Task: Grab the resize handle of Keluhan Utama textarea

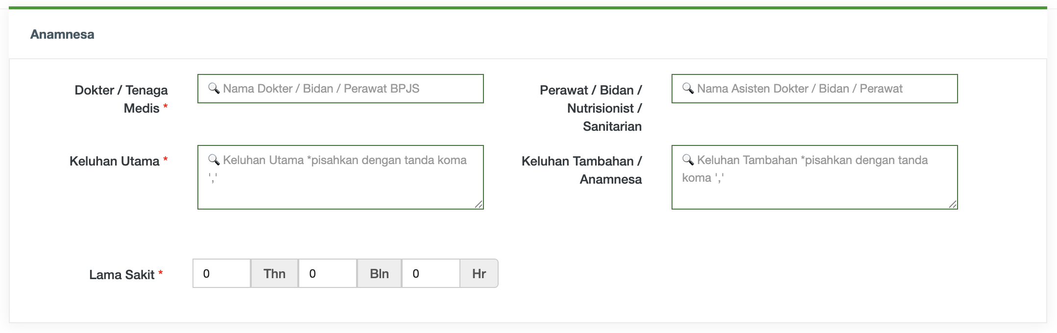Action: [x=479, y=204]
